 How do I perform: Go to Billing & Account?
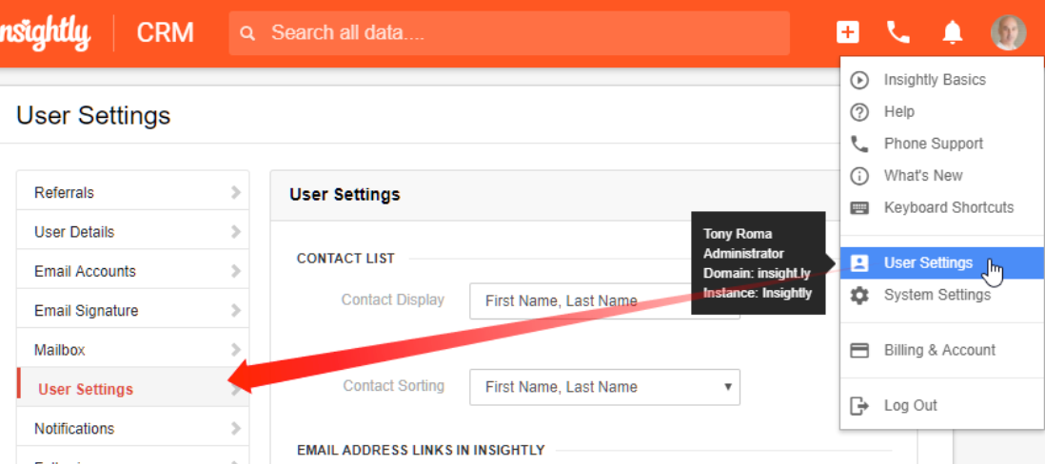pyautogui.click(x=941, y=350)
